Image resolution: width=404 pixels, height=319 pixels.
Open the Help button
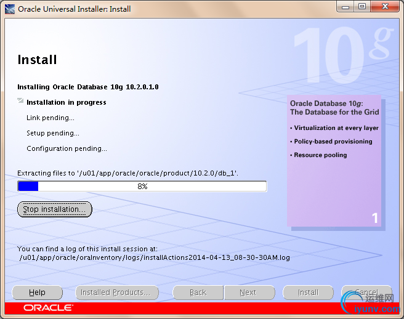[x=38, y=293]
